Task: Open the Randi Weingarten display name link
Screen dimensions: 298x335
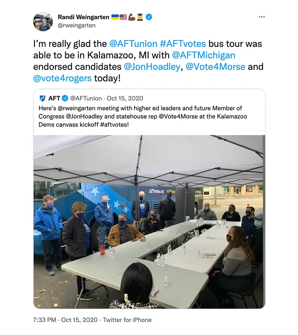Action: pos(83,17)
